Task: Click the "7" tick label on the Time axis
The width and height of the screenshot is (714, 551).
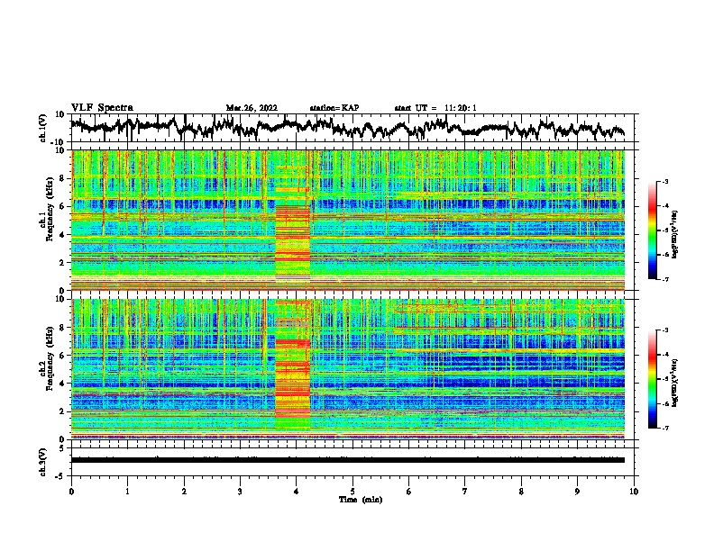Action: coord(465,492)
